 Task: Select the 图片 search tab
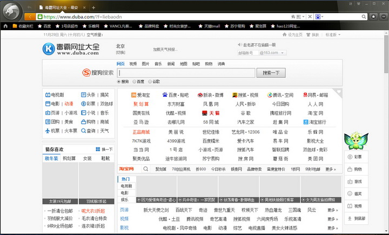click(146, 64)
